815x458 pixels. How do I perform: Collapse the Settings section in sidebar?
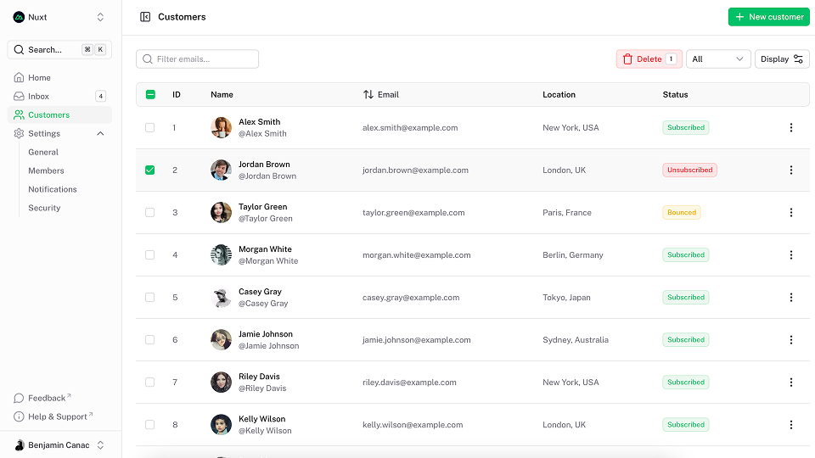pos(100,134)
